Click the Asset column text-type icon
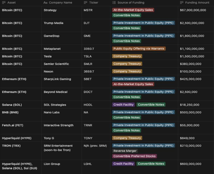This screenshot has width=214, height=174. point(4,3)
